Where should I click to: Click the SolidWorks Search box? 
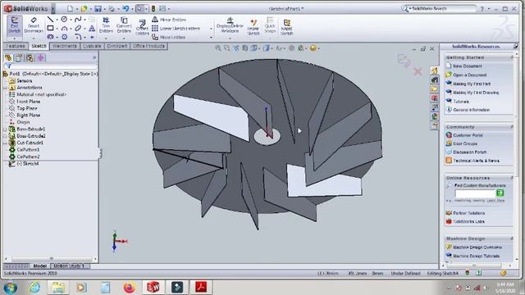[x=439, y=8]
